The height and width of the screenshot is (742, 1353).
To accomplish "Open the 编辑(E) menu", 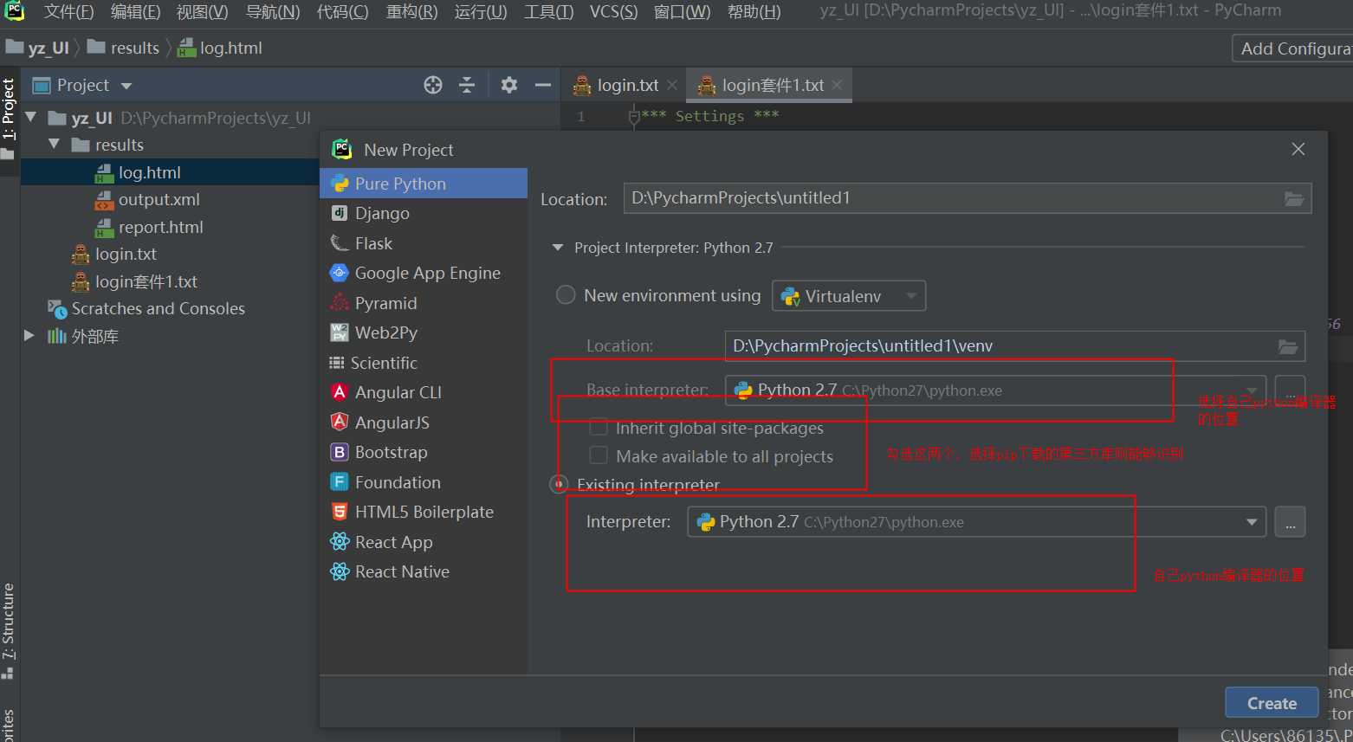I will 135,12.
